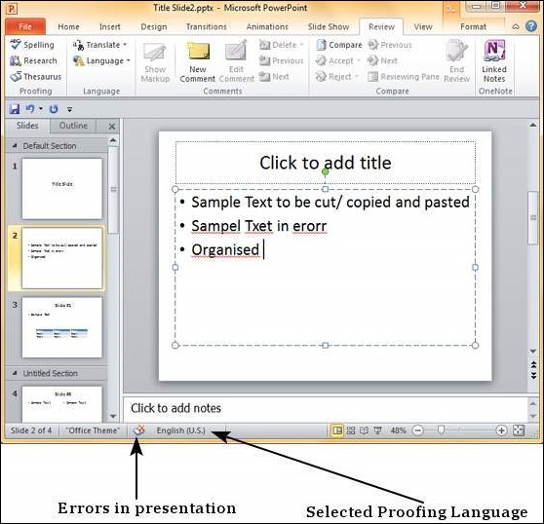Open the Thesaurus tool
Viewport: 544px width, 524px height.
point(36,76)
